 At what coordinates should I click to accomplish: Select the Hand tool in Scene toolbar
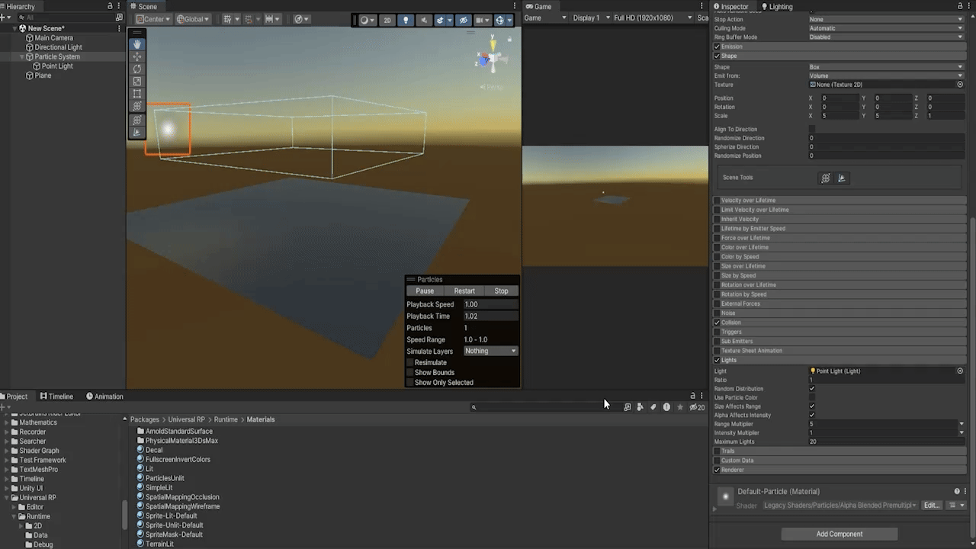pos(137,44)
